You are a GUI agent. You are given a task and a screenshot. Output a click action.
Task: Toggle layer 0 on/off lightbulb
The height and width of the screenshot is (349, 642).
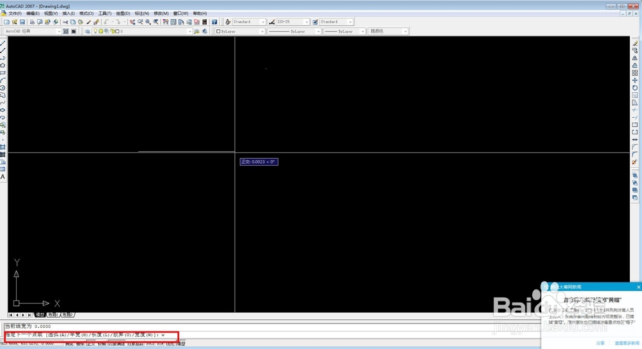pyautogui.click(x=96, y=31)
